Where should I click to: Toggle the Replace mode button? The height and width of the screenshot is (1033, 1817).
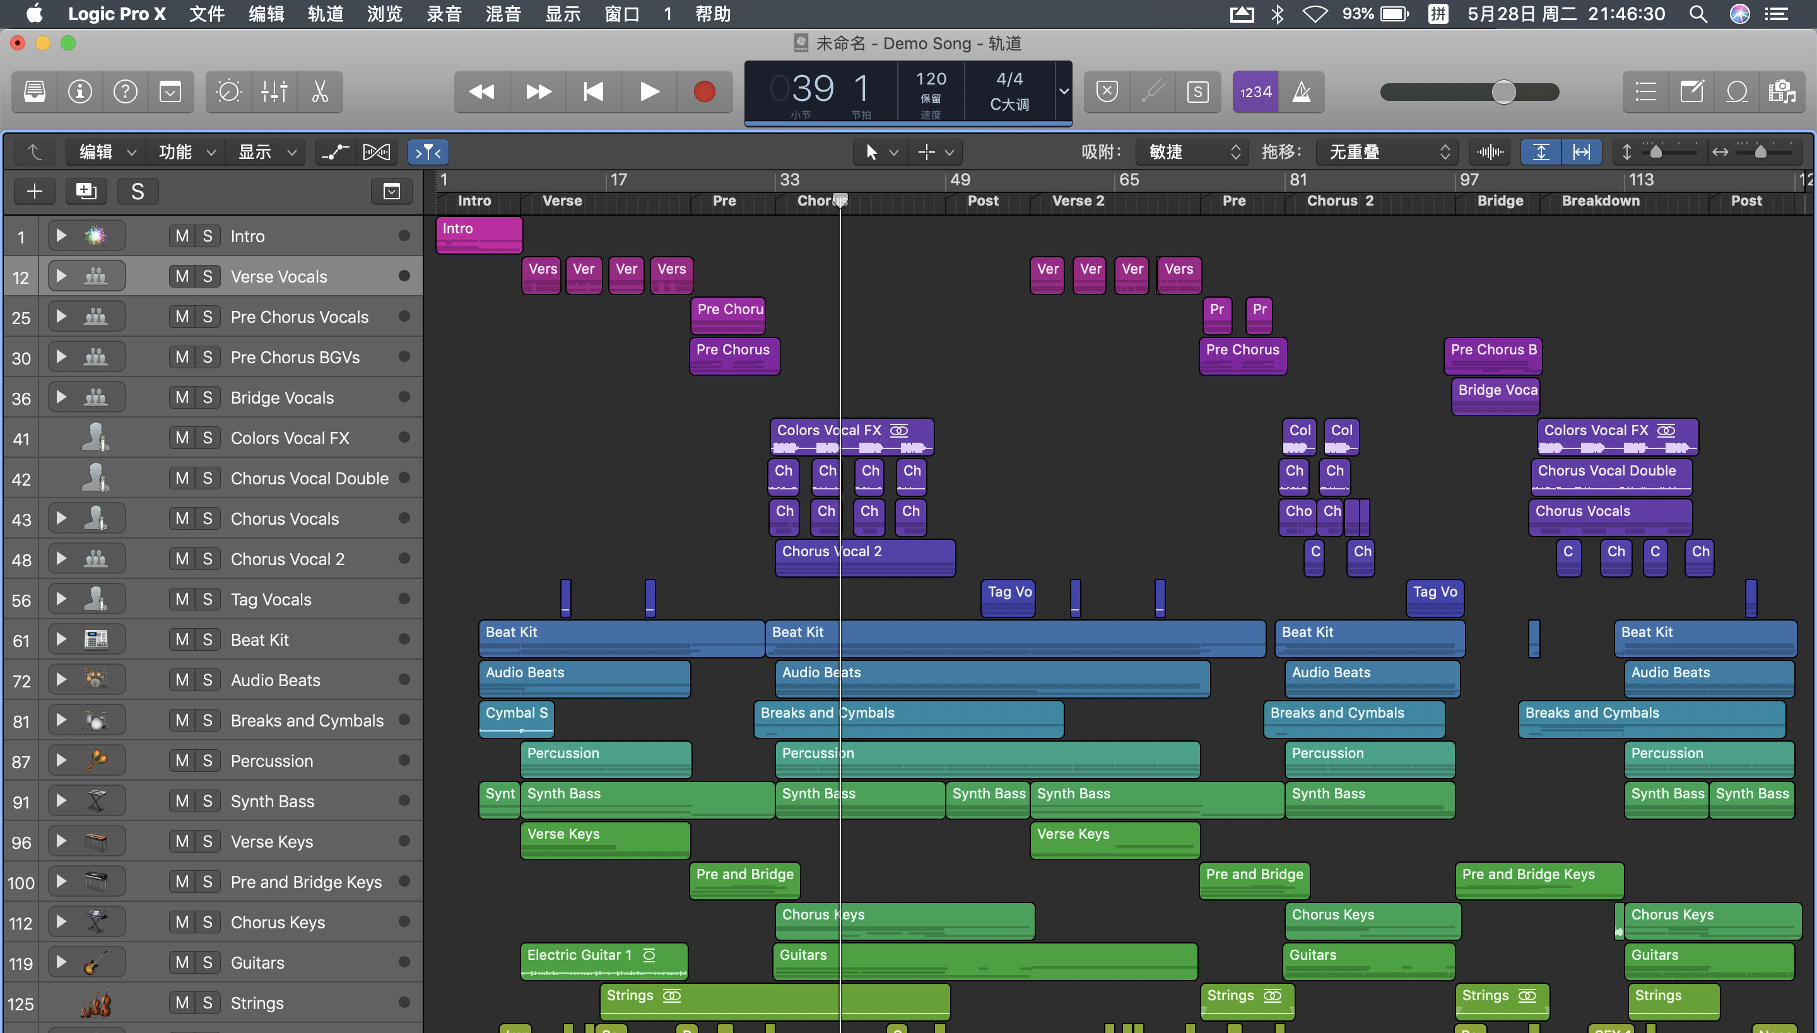1107,91
